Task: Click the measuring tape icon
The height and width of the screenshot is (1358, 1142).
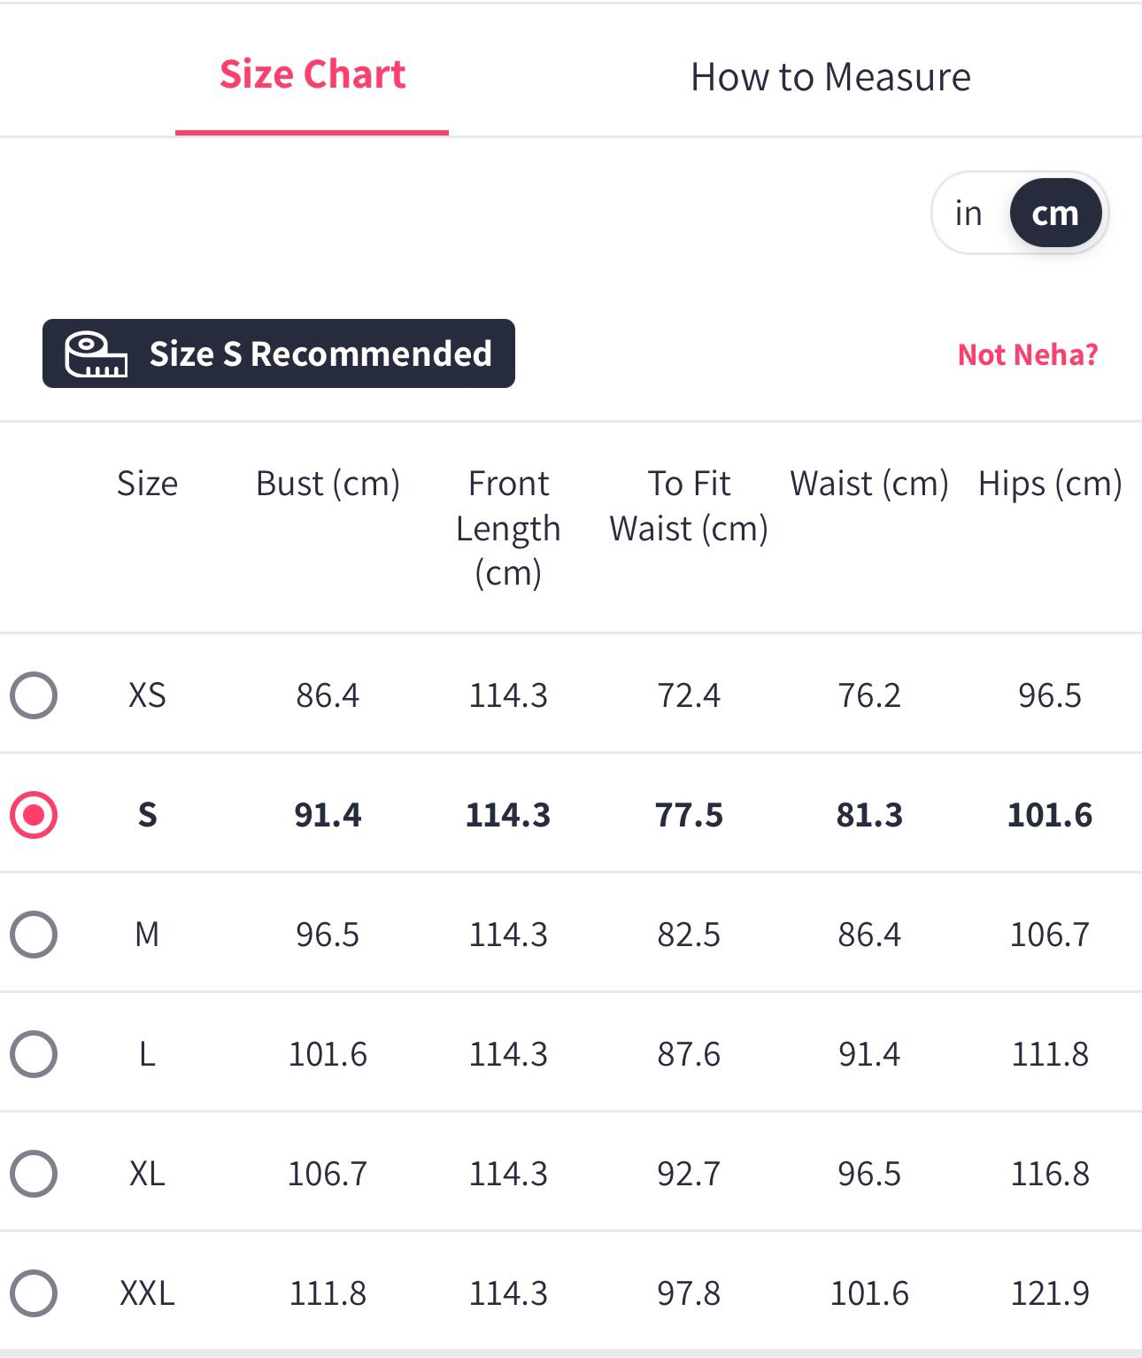Action: tap(96, 354)
